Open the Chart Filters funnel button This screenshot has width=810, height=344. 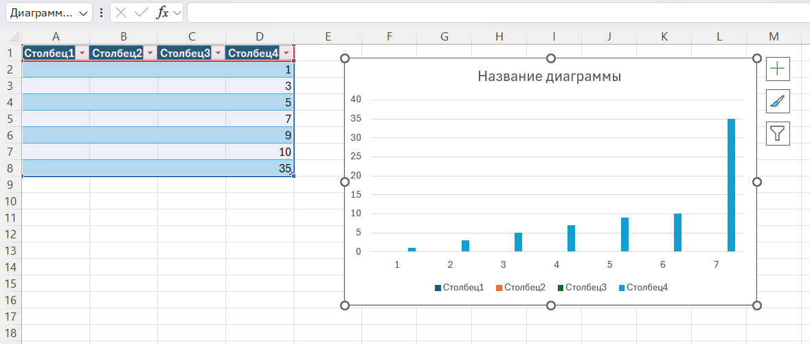click(x=778, y=133)
